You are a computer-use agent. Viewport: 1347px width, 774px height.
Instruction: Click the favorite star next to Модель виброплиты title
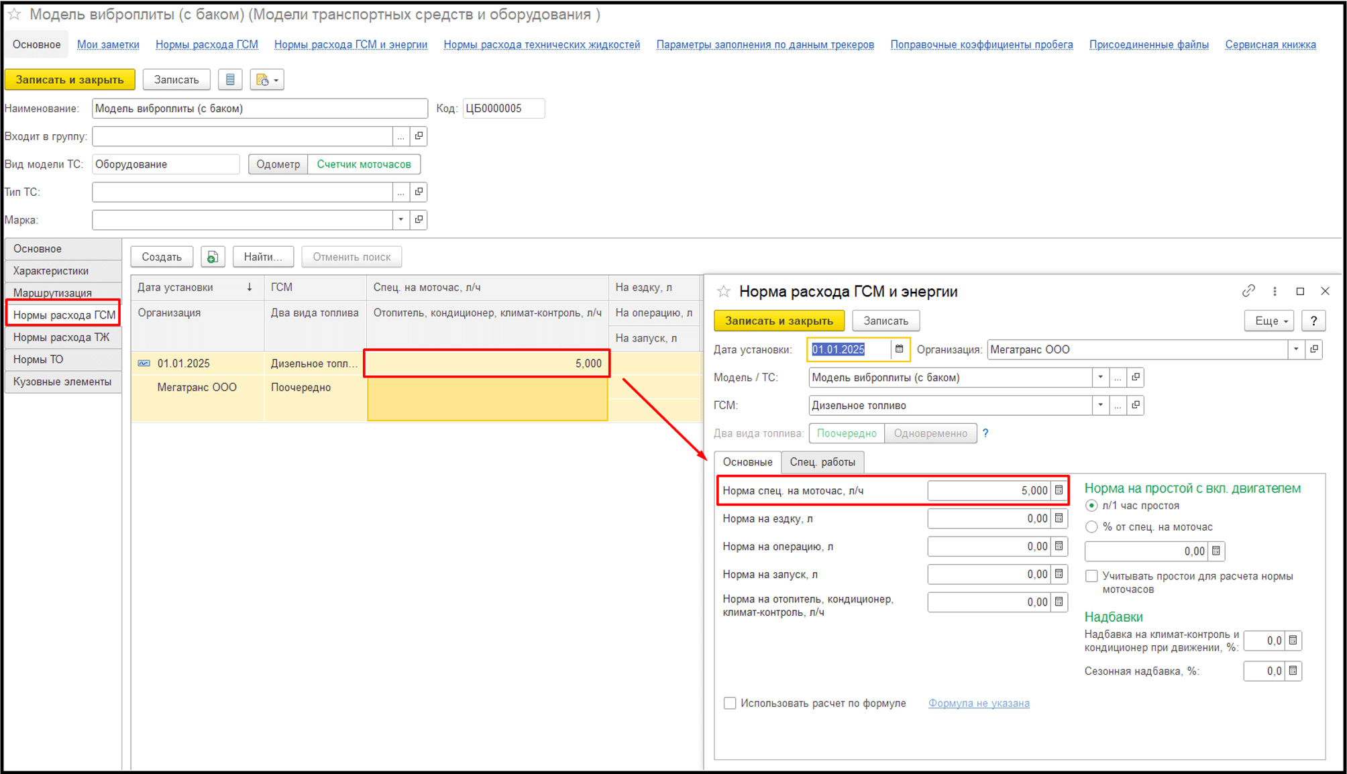tap(14, 14)
